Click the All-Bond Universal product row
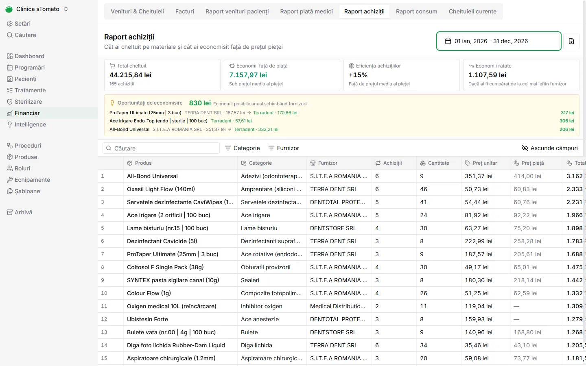Viewport: 586px width, 366px height. [x=342, y=176]
